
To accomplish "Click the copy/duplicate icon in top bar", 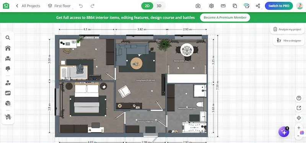I will pos(235,6).
